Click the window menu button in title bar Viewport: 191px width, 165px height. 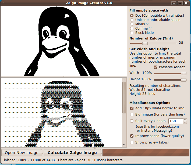4,3
